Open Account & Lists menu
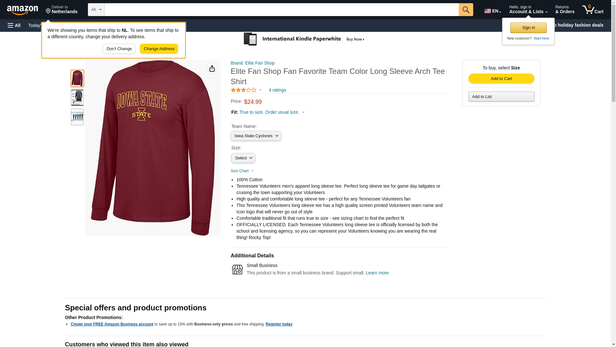 pos(528,10)
